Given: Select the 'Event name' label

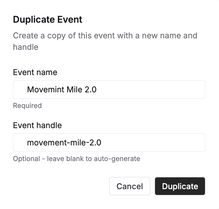Looking at the screenshot, I should tap(35, 72).
